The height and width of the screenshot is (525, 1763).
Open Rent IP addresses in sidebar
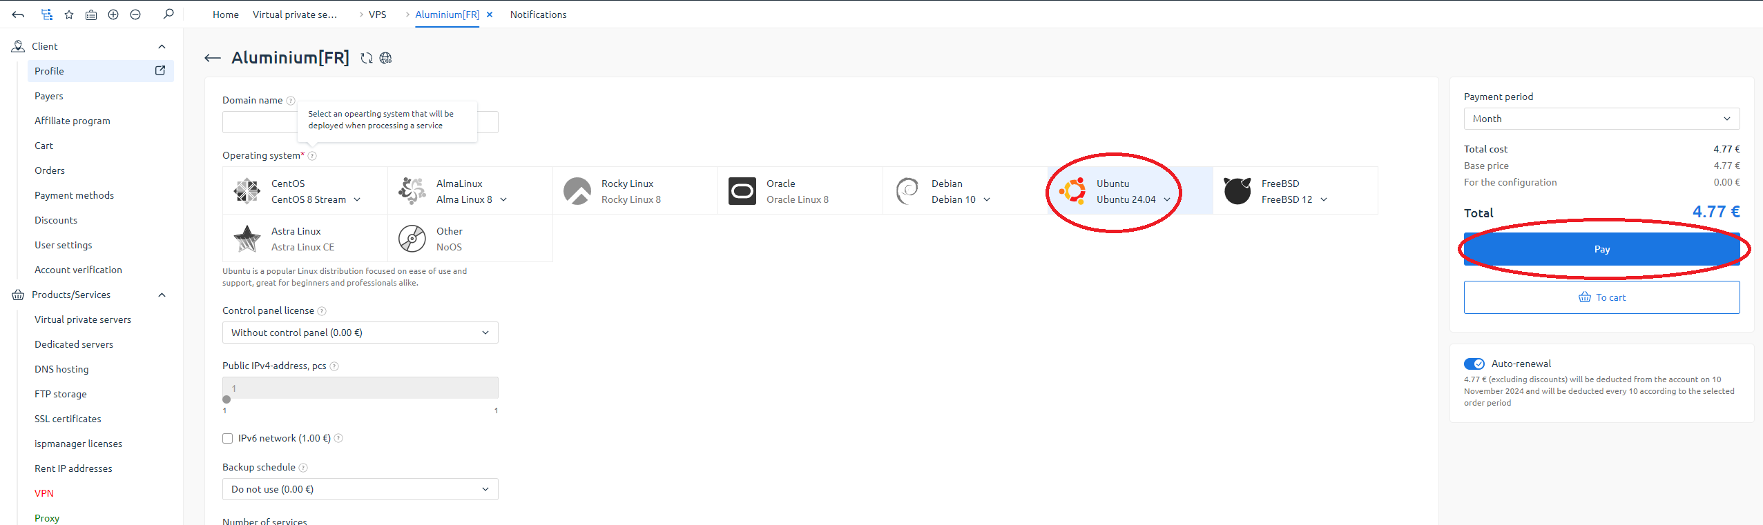pyautogui.click(x=73, y=468)
